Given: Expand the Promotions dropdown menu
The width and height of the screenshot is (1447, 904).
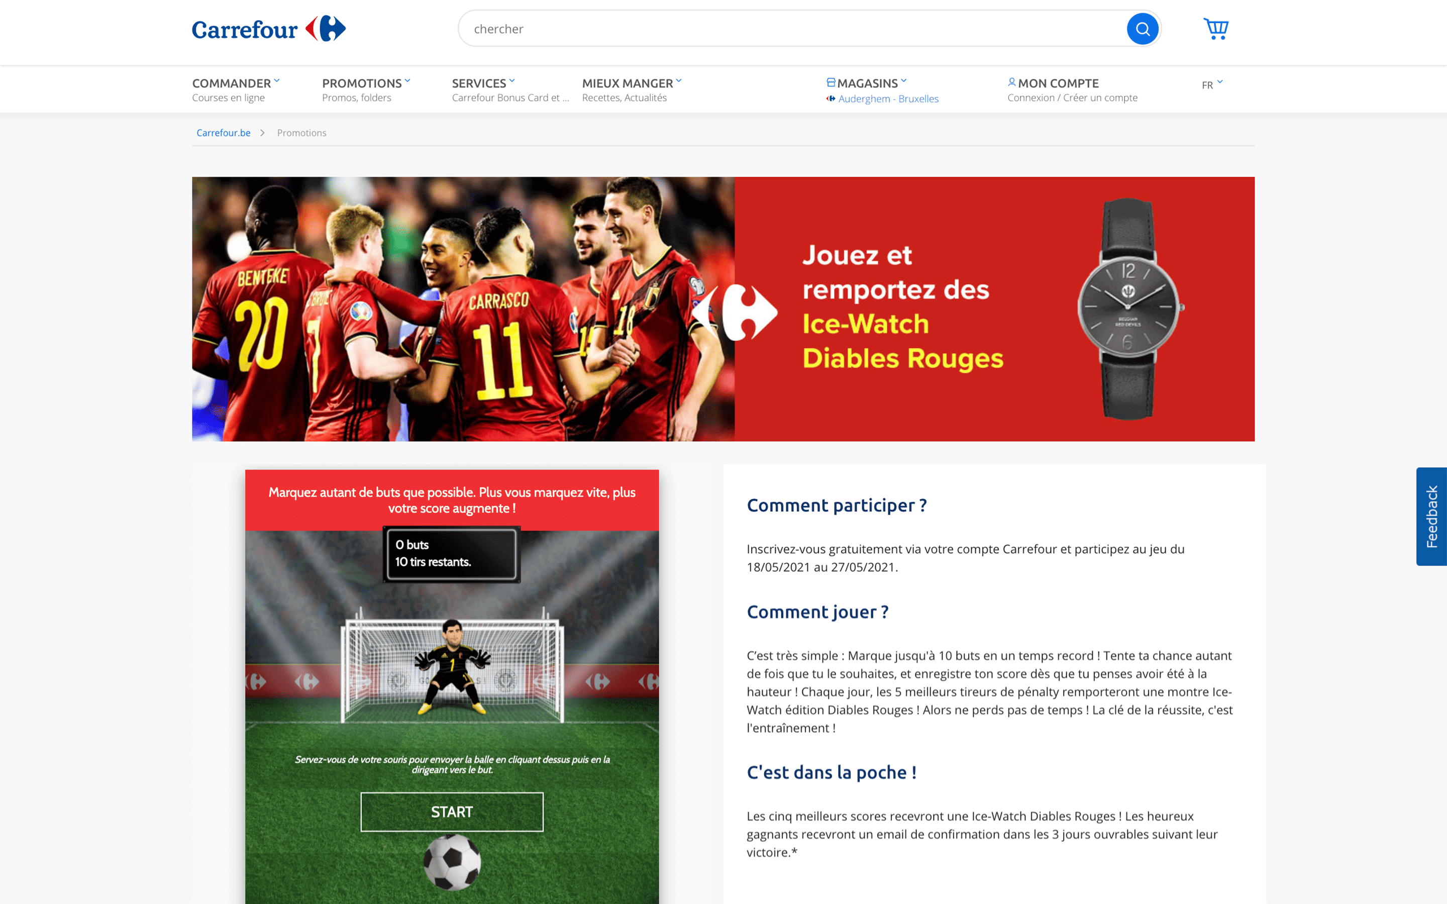Looking at the screenshot, I should click(x=366, y=83).
